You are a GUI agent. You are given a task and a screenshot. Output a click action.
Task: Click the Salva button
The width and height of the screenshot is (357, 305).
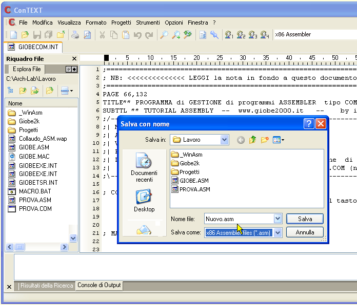305,219
